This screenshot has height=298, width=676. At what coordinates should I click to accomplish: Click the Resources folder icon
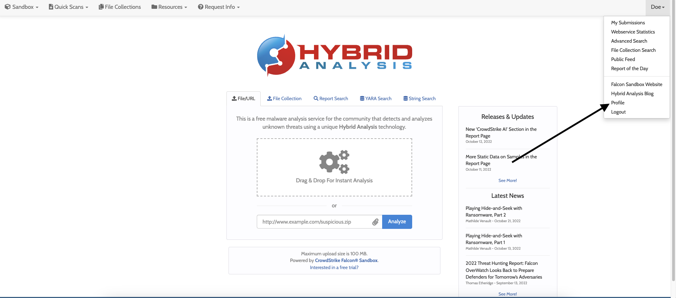(x=154, y=7)
